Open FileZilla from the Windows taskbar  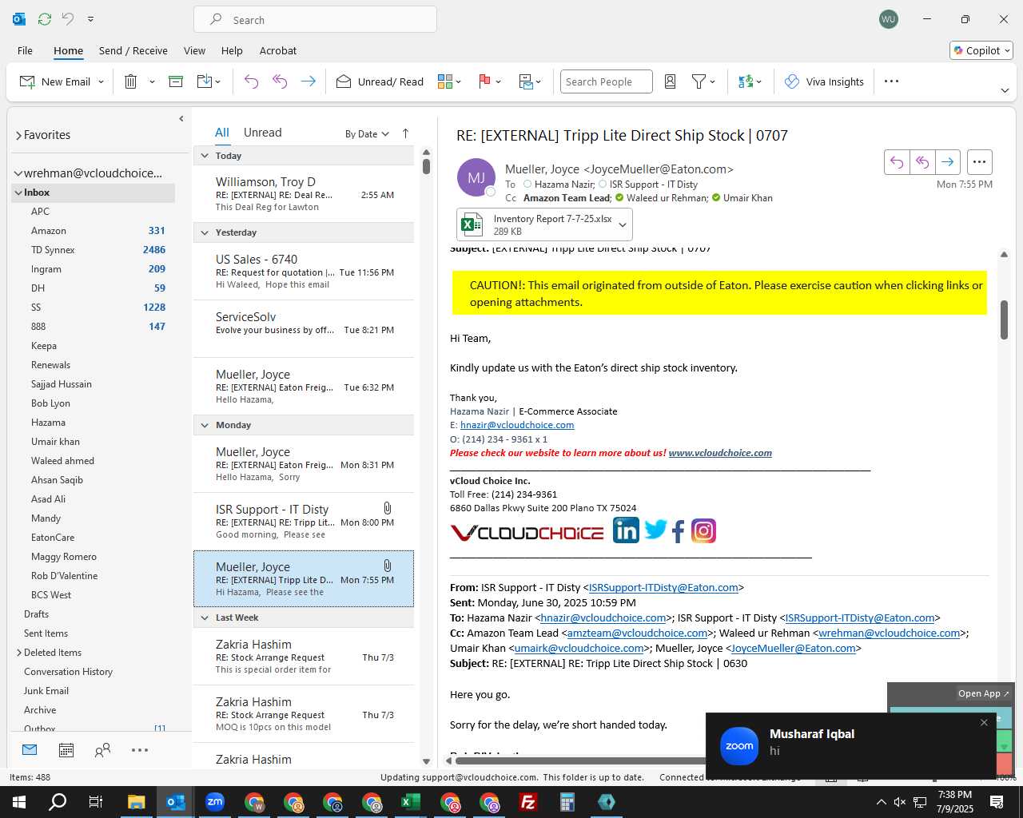527,802
